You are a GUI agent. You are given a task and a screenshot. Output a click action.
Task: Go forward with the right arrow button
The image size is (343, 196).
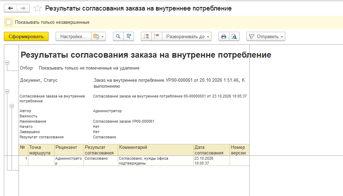point(23,8)
